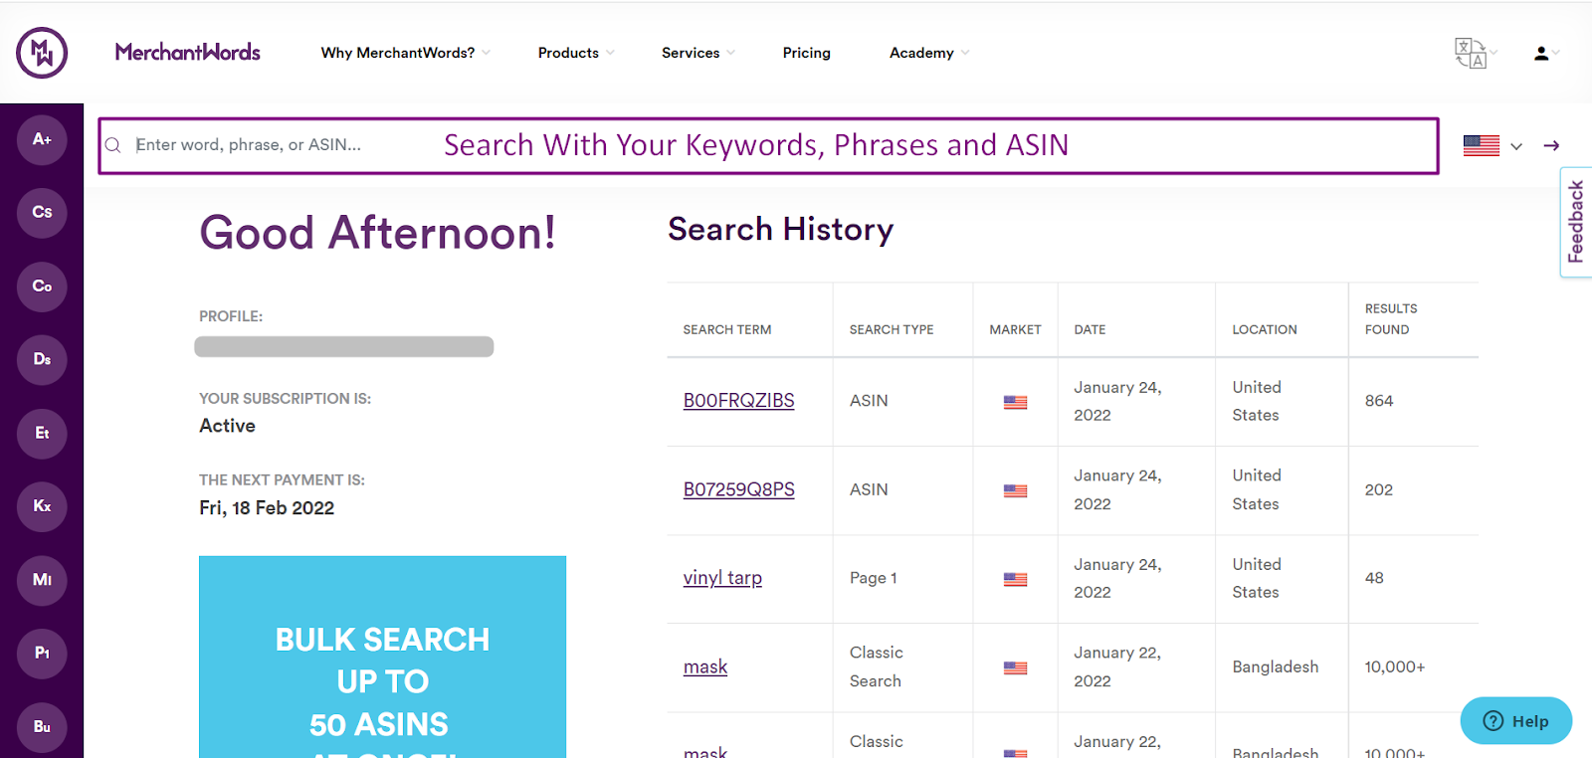The image size is (1592, 758).
Task: Open the Kx sidebar tool
Action: [42, 506]
